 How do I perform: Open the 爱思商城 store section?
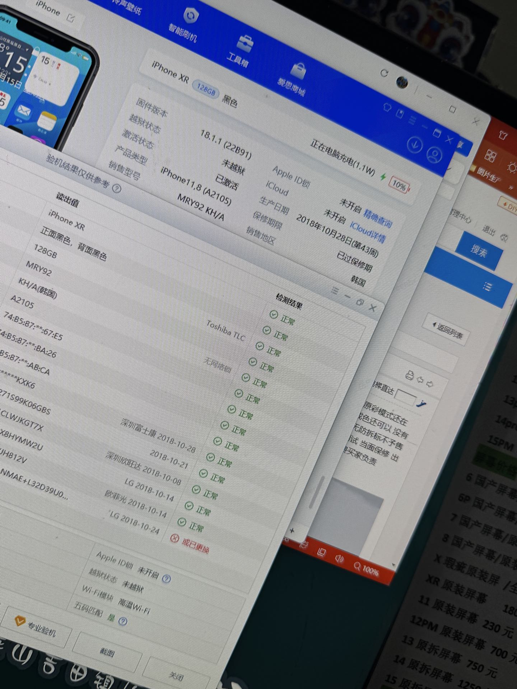click(x=294, y=79)
